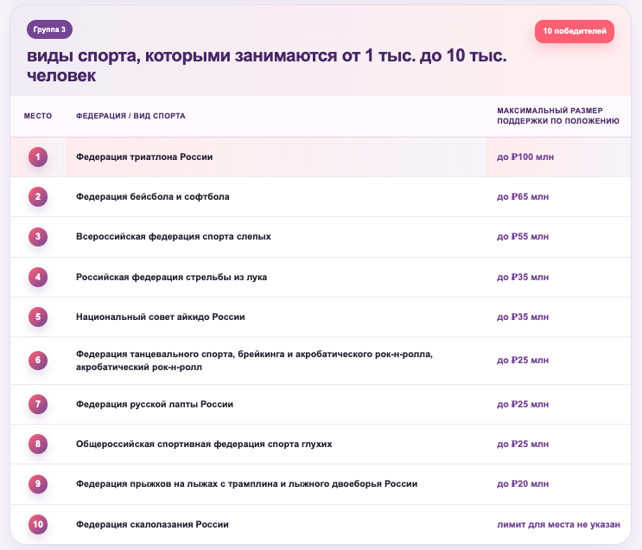Select 'Федерация триатлона России' row text
Image resolution: width=642 pixels, height=550 pixels.
click(144, 157)
